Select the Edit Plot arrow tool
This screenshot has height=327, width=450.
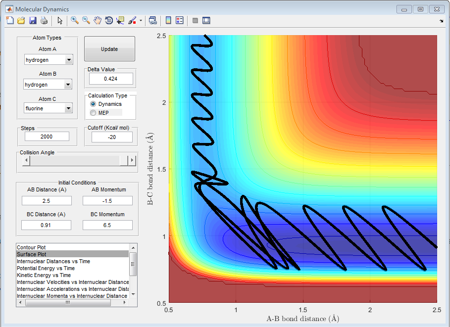(60, 20)
